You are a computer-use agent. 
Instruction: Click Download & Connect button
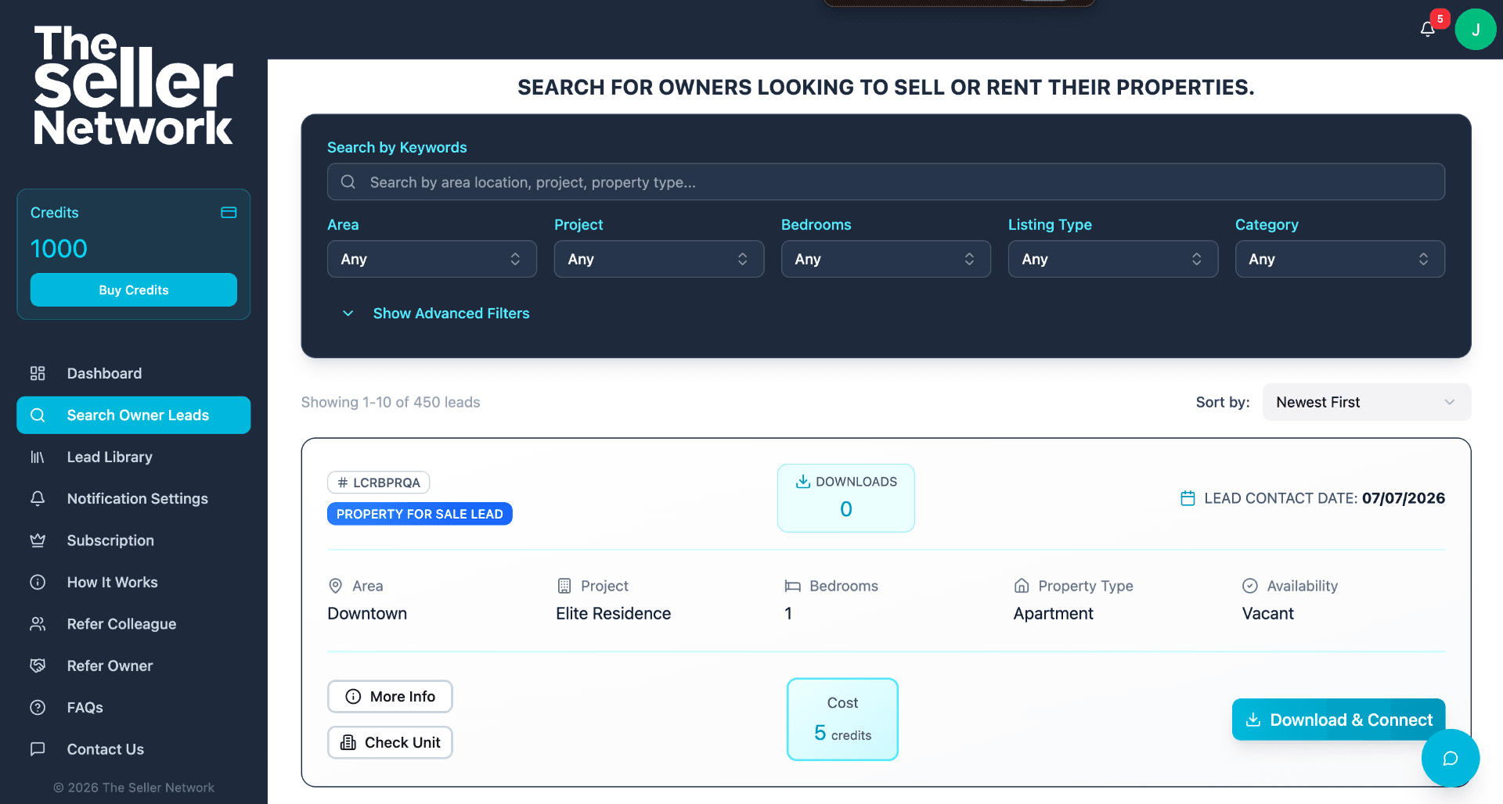(x=1339, y=720)
